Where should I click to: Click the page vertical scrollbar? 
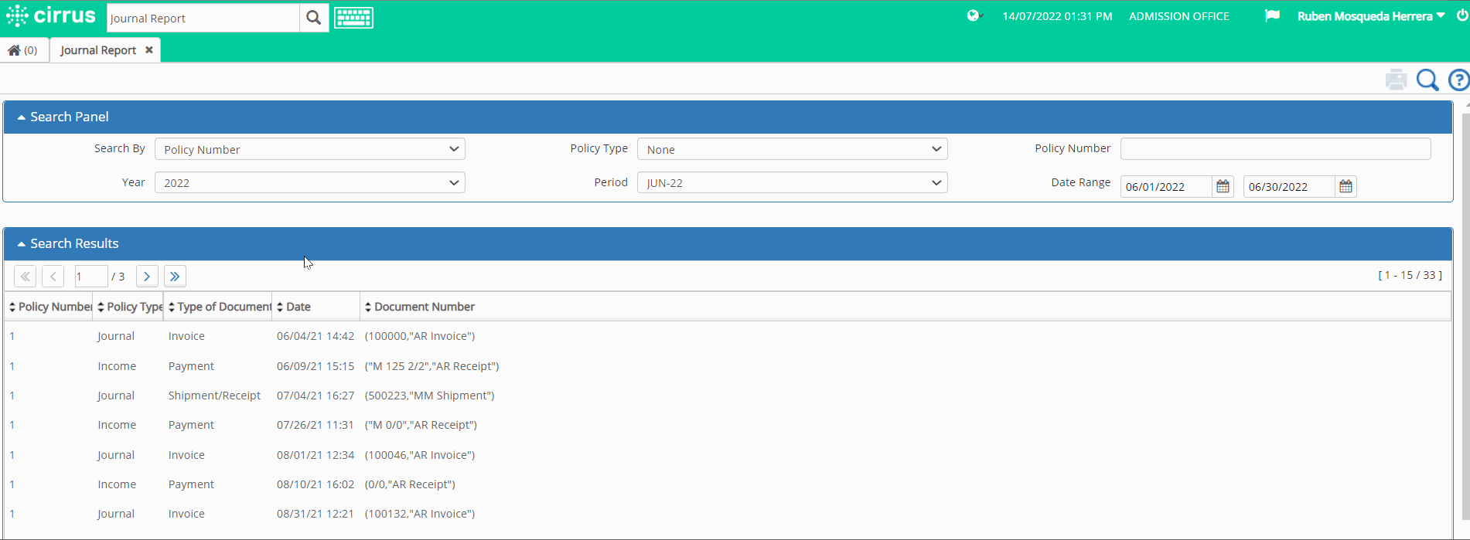pos(1466,317)
